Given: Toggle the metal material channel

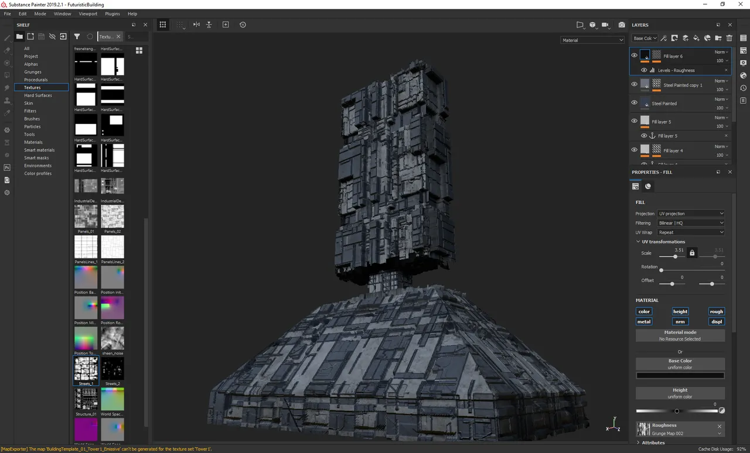Looking at the screenshot, I should click(644, 321).
